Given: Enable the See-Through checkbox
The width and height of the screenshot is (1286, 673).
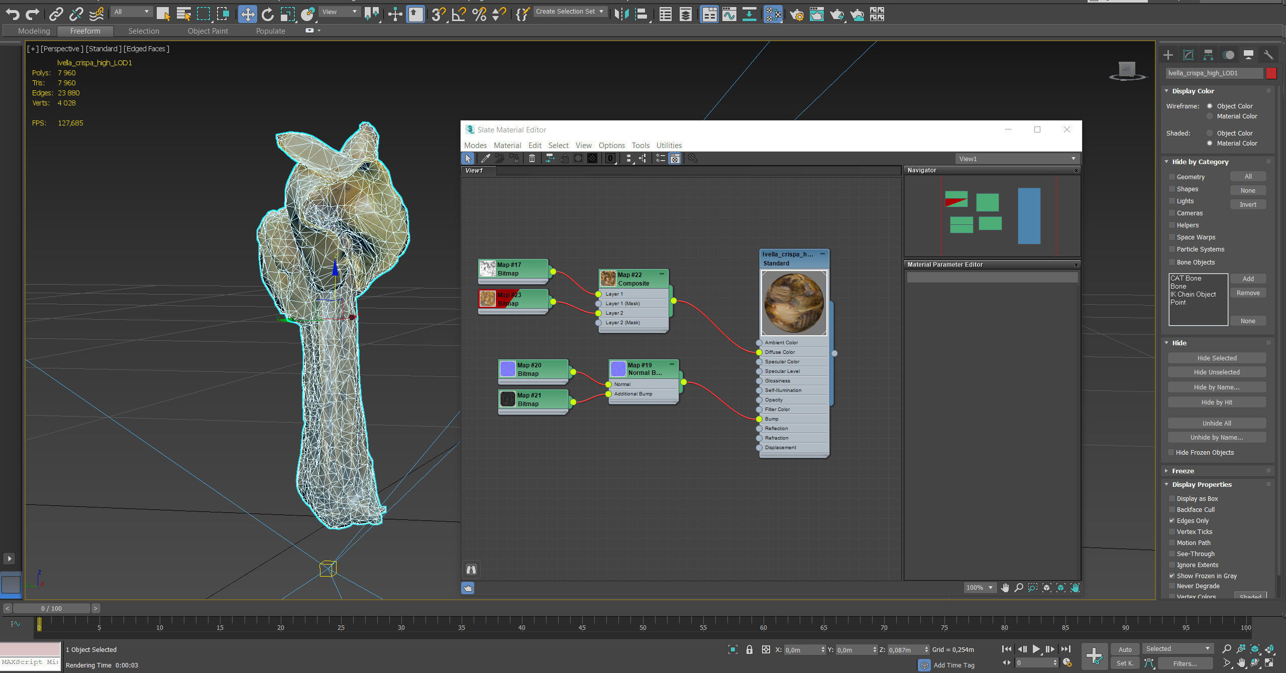Looking at the screenshot, I should point(1171,554).
